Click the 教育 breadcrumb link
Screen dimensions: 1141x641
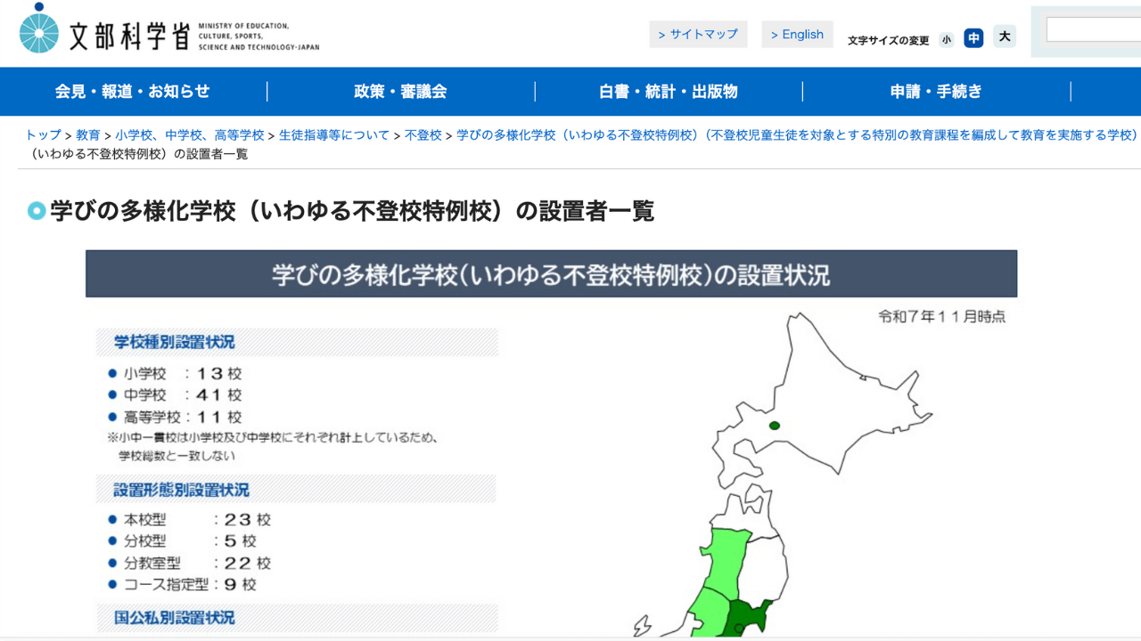(88, 135)
